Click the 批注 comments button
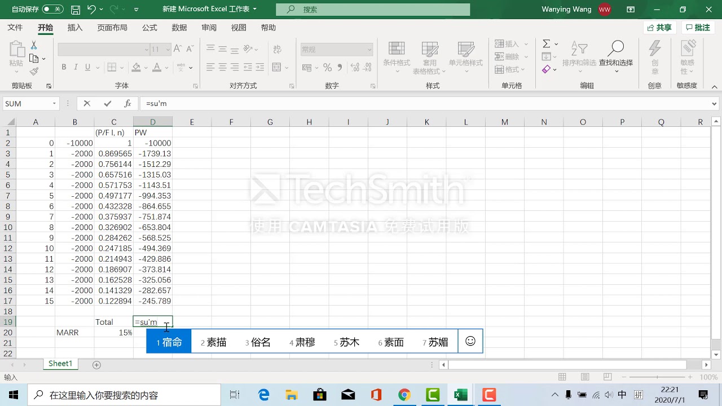The height and width of the screenshot is (406, 722). pos(698,28)
